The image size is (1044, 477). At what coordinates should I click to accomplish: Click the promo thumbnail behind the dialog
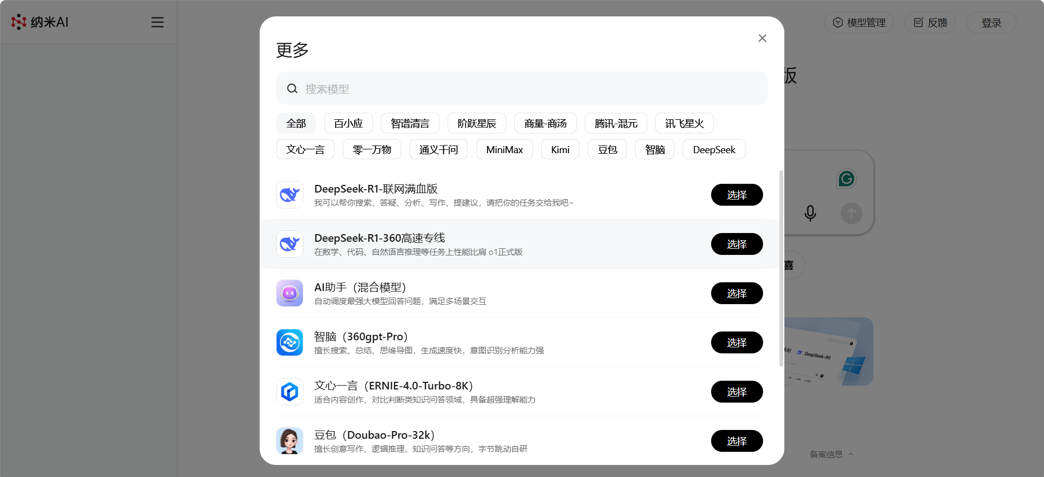[x=829, y=351]
